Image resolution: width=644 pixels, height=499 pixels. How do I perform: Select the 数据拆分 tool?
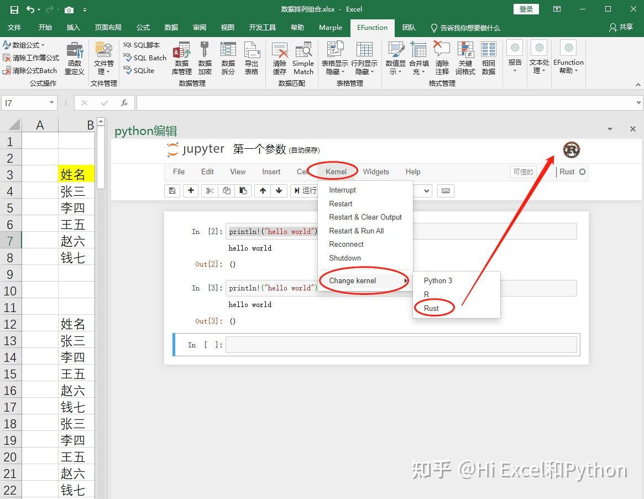(228, 59)
